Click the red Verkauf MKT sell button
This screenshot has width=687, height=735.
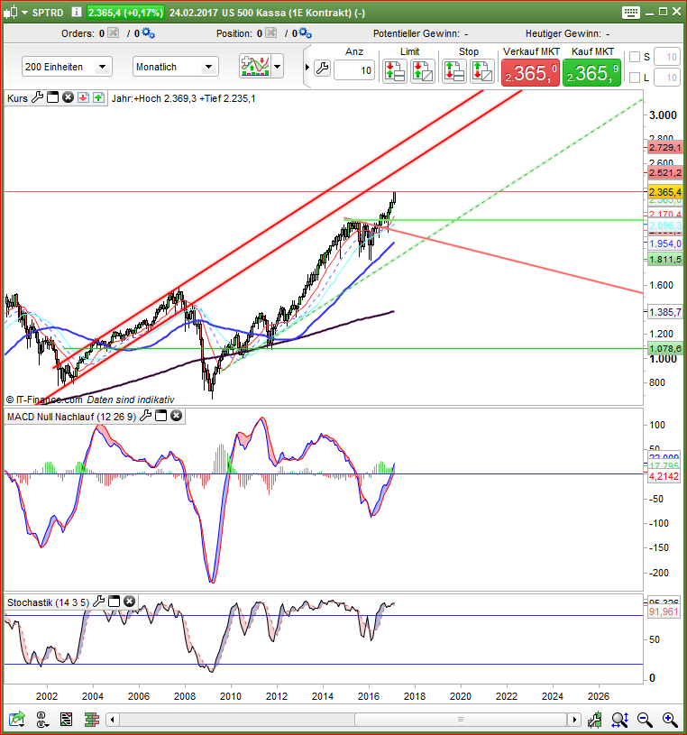(x=530, y=72)
